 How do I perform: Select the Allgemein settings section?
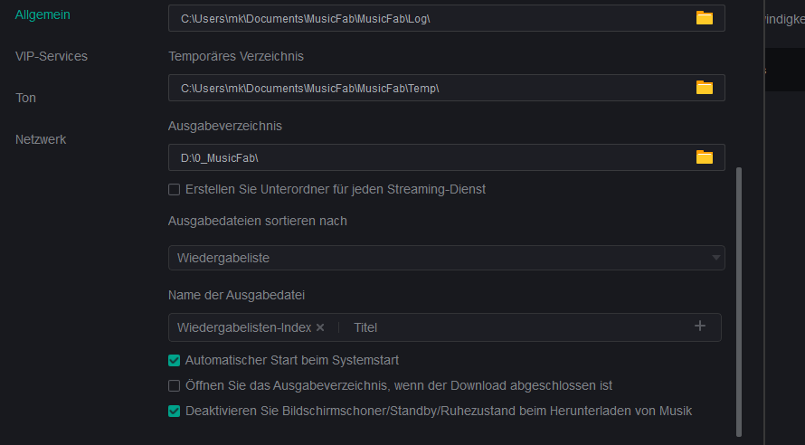[x=43, y=14]
